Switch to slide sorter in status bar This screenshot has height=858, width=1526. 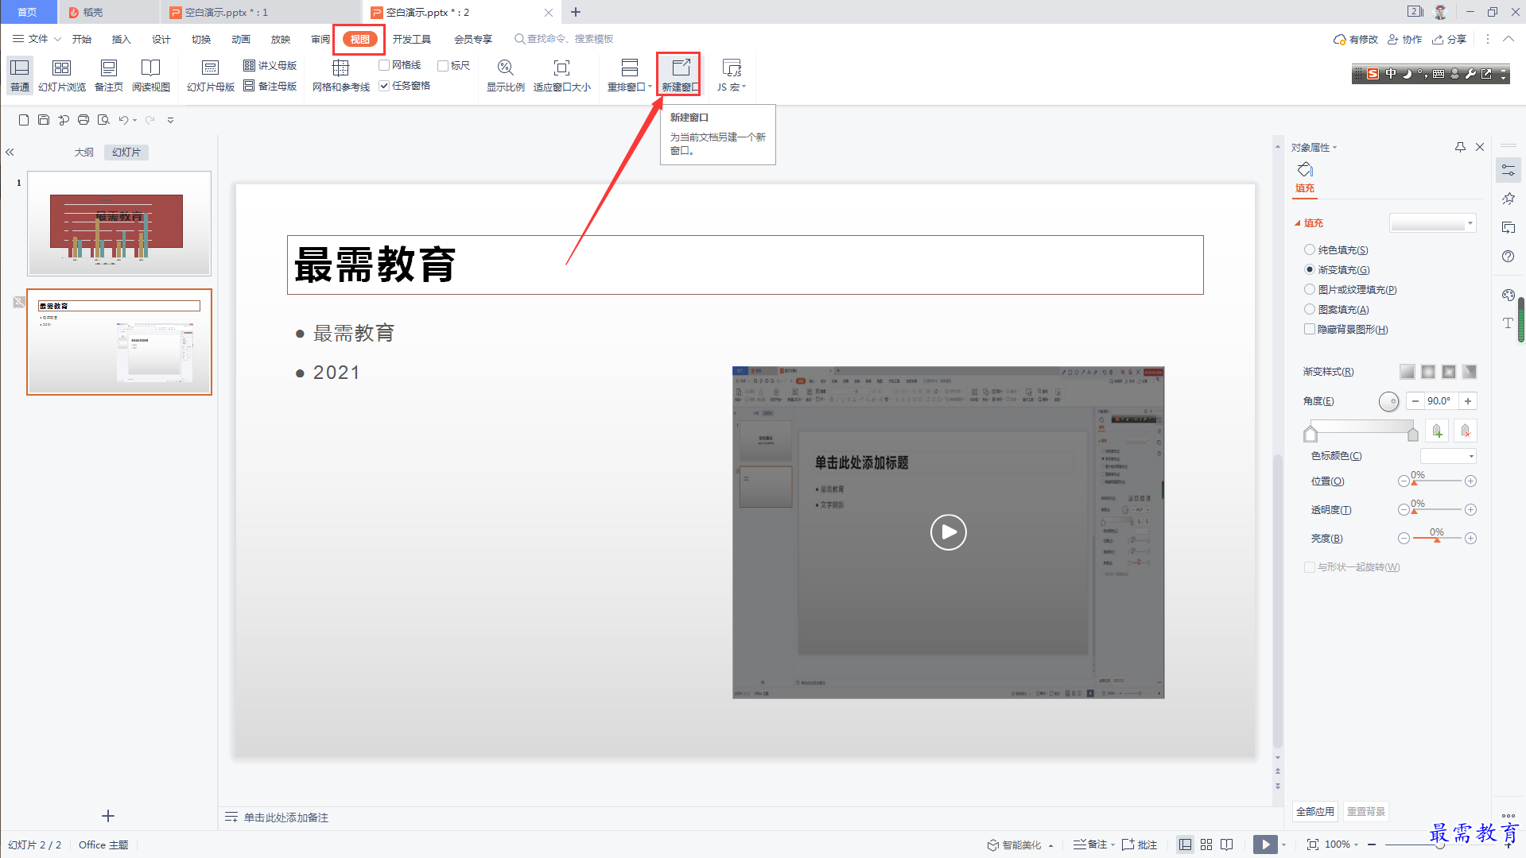[x=1206, y=844]
